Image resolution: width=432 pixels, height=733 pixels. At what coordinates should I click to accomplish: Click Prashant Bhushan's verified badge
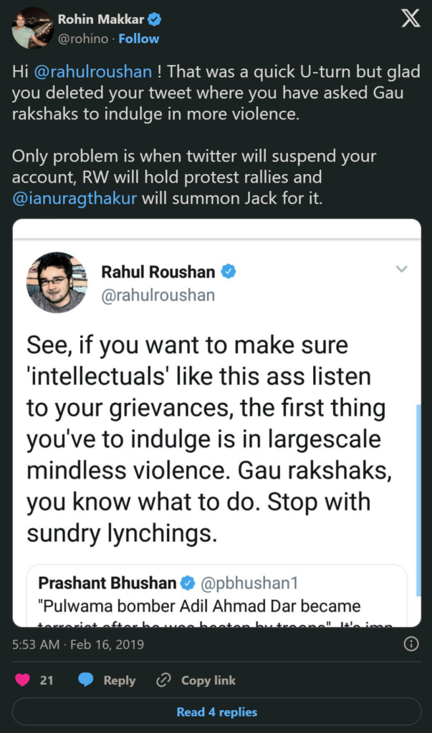point(187,583)
